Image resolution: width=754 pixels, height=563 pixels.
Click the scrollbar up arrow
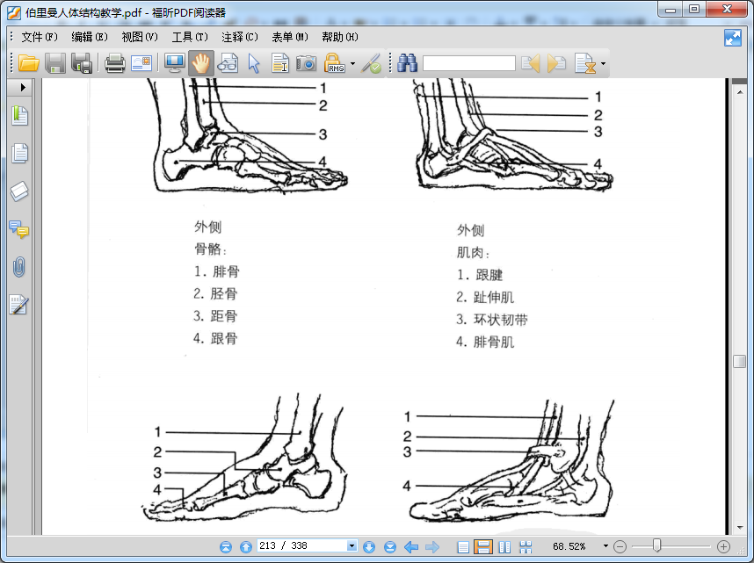click(x=740, y=91)
